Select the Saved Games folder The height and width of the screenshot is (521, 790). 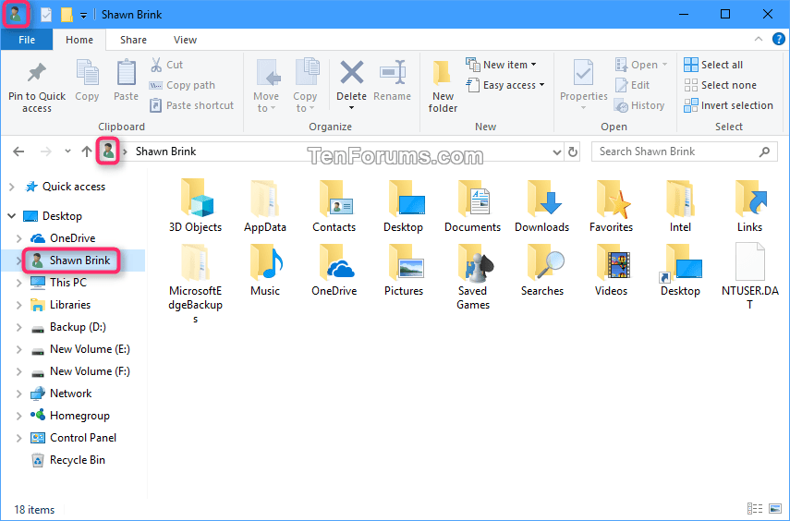pos(472,276)
